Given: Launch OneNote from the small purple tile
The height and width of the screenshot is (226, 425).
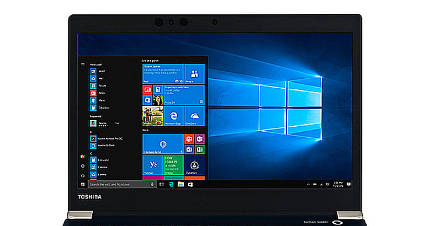Looking at the screenshot, I should tap(200, 139).
